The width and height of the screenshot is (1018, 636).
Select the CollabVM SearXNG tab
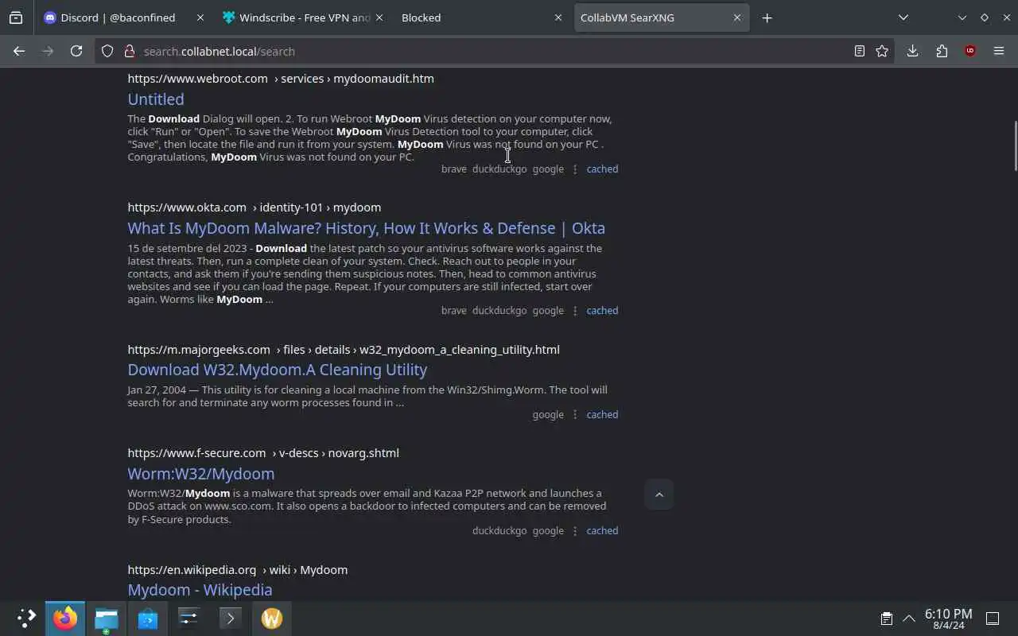click(661, 17)
